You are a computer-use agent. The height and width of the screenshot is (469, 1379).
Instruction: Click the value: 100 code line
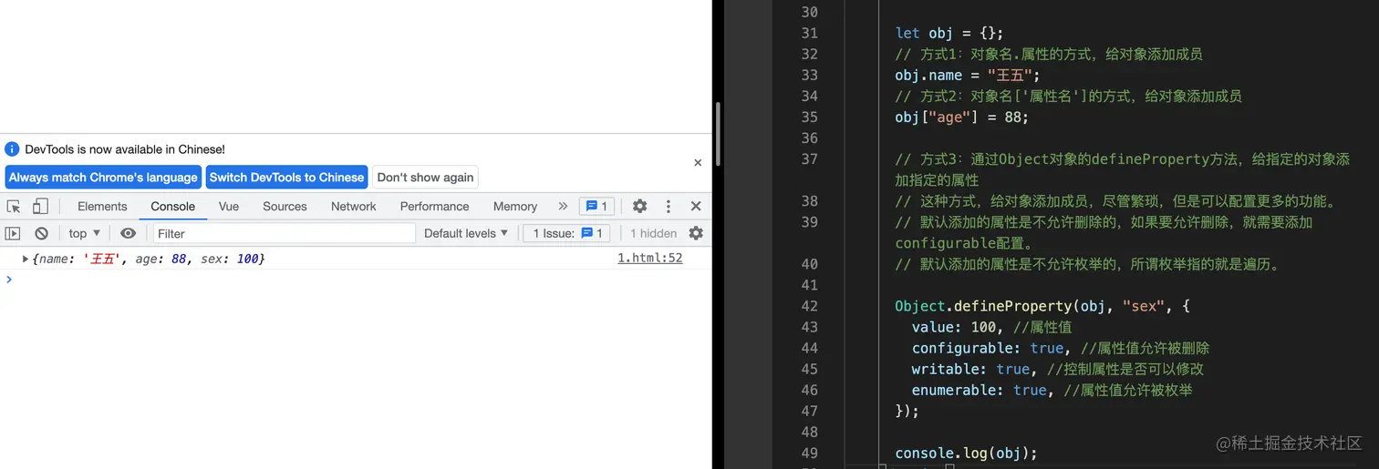coord(991,327)
